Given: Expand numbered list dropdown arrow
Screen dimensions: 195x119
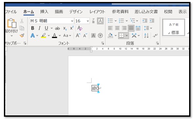Looking at the screenshot, I should (x=127, y=21).
